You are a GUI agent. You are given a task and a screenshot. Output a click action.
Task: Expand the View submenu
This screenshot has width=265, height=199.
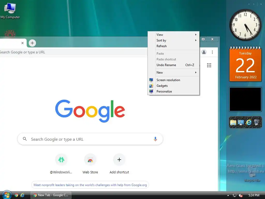(177, 35)
